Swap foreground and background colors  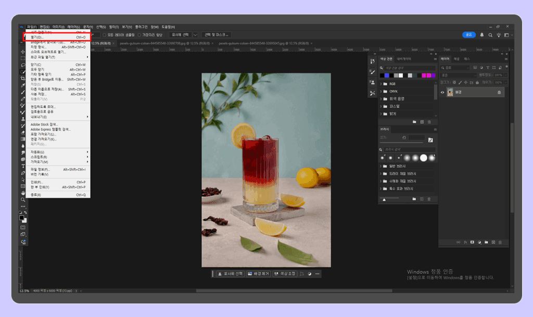click(25, 213)
